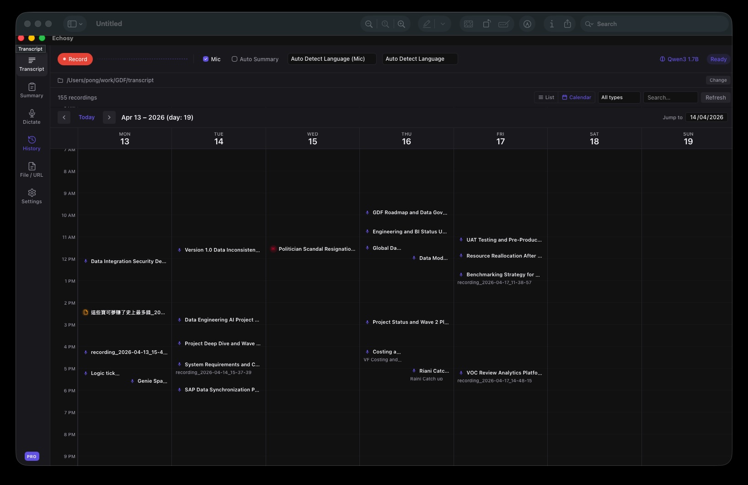748x485 pixels.
Task: Toggle Markup toolbar circle icon
Action: click(527, 24)
